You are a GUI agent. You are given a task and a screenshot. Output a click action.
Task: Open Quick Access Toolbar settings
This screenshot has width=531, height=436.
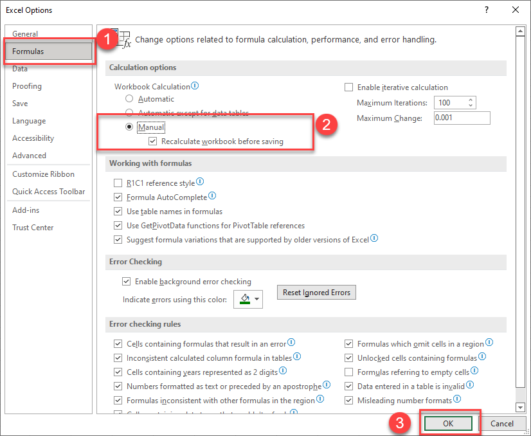click(x=48, y=192)
